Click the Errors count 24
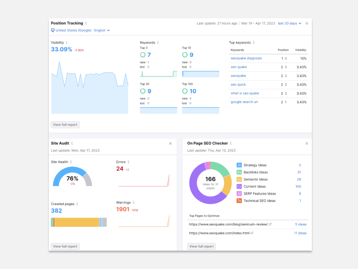The width and height of the screenshot is (358, 269). tap(120, 169)
